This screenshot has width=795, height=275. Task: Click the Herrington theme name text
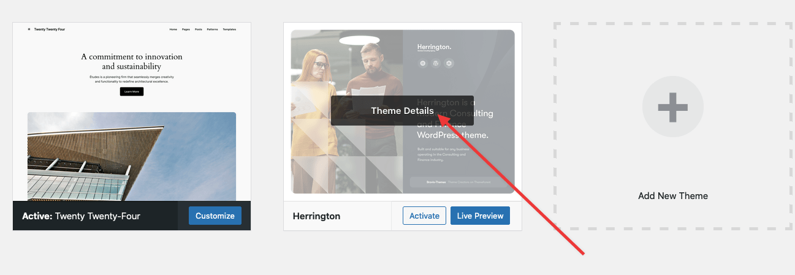pos(316,216)
